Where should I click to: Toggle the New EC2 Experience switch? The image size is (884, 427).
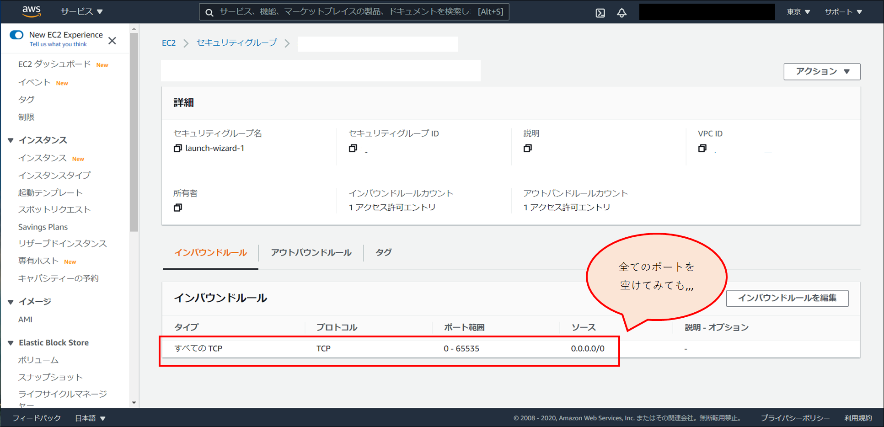click(16, 35)
